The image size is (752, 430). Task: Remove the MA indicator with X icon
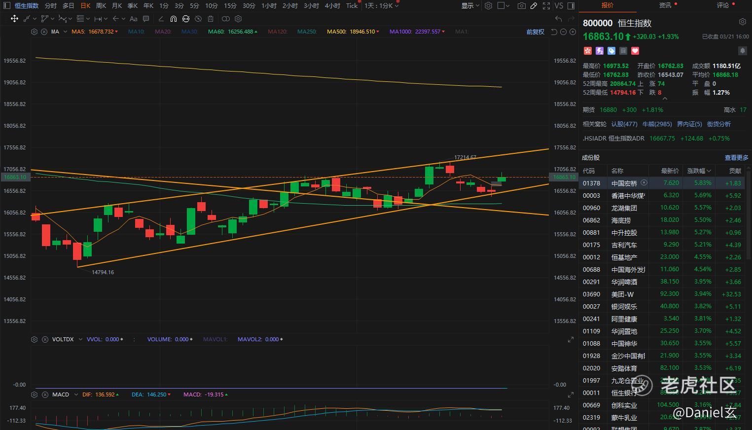coord(44,32)
